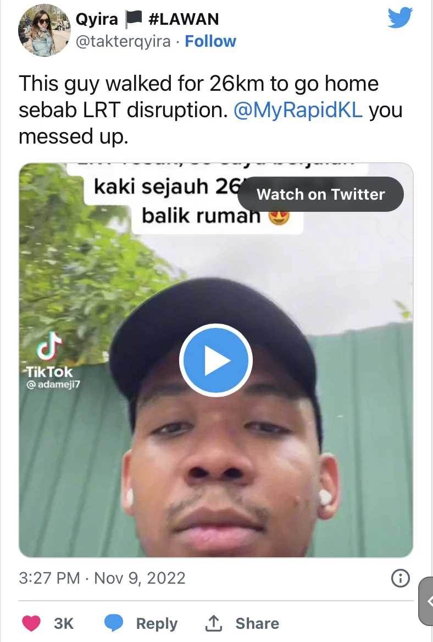Screen dimensions: 433x642
Task: Follow the @takterqyira account
Action: 210,41
